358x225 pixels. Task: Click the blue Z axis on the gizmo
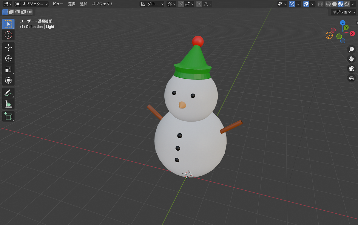343,23
